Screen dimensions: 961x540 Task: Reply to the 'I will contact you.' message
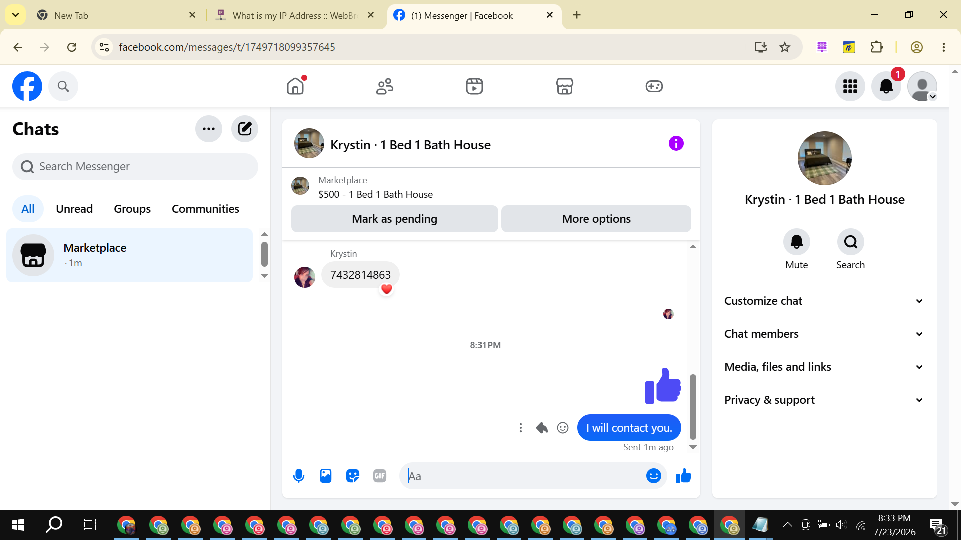point(542,428)
